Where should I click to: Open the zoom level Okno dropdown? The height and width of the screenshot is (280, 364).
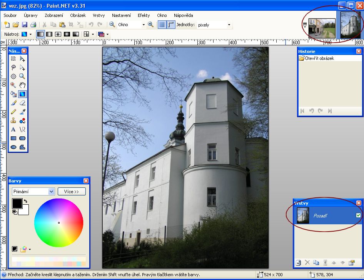point(144,25)
